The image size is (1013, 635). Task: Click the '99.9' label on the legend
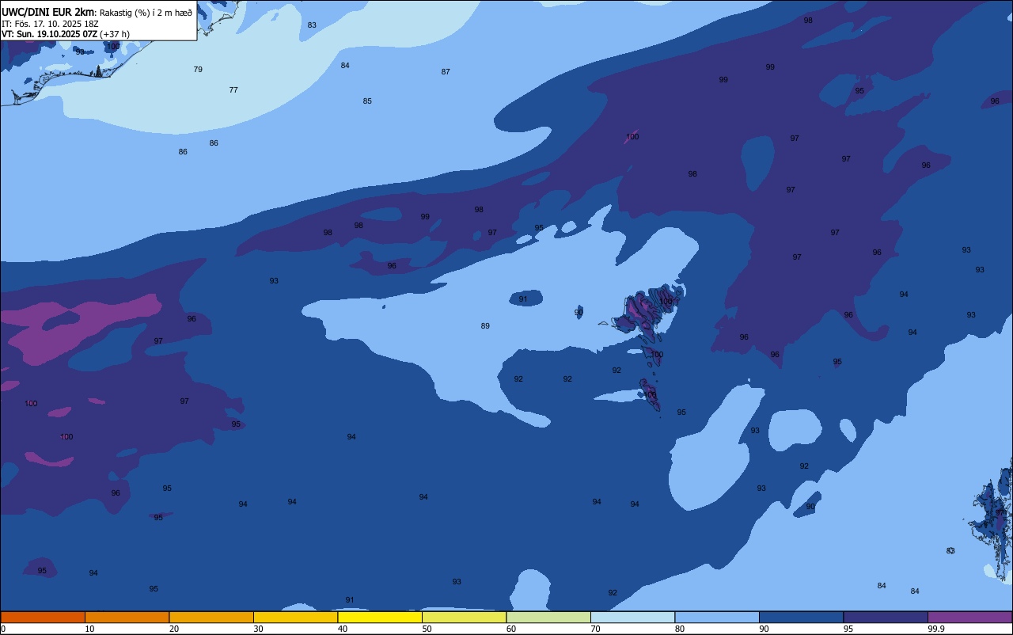tap(937, 629)
